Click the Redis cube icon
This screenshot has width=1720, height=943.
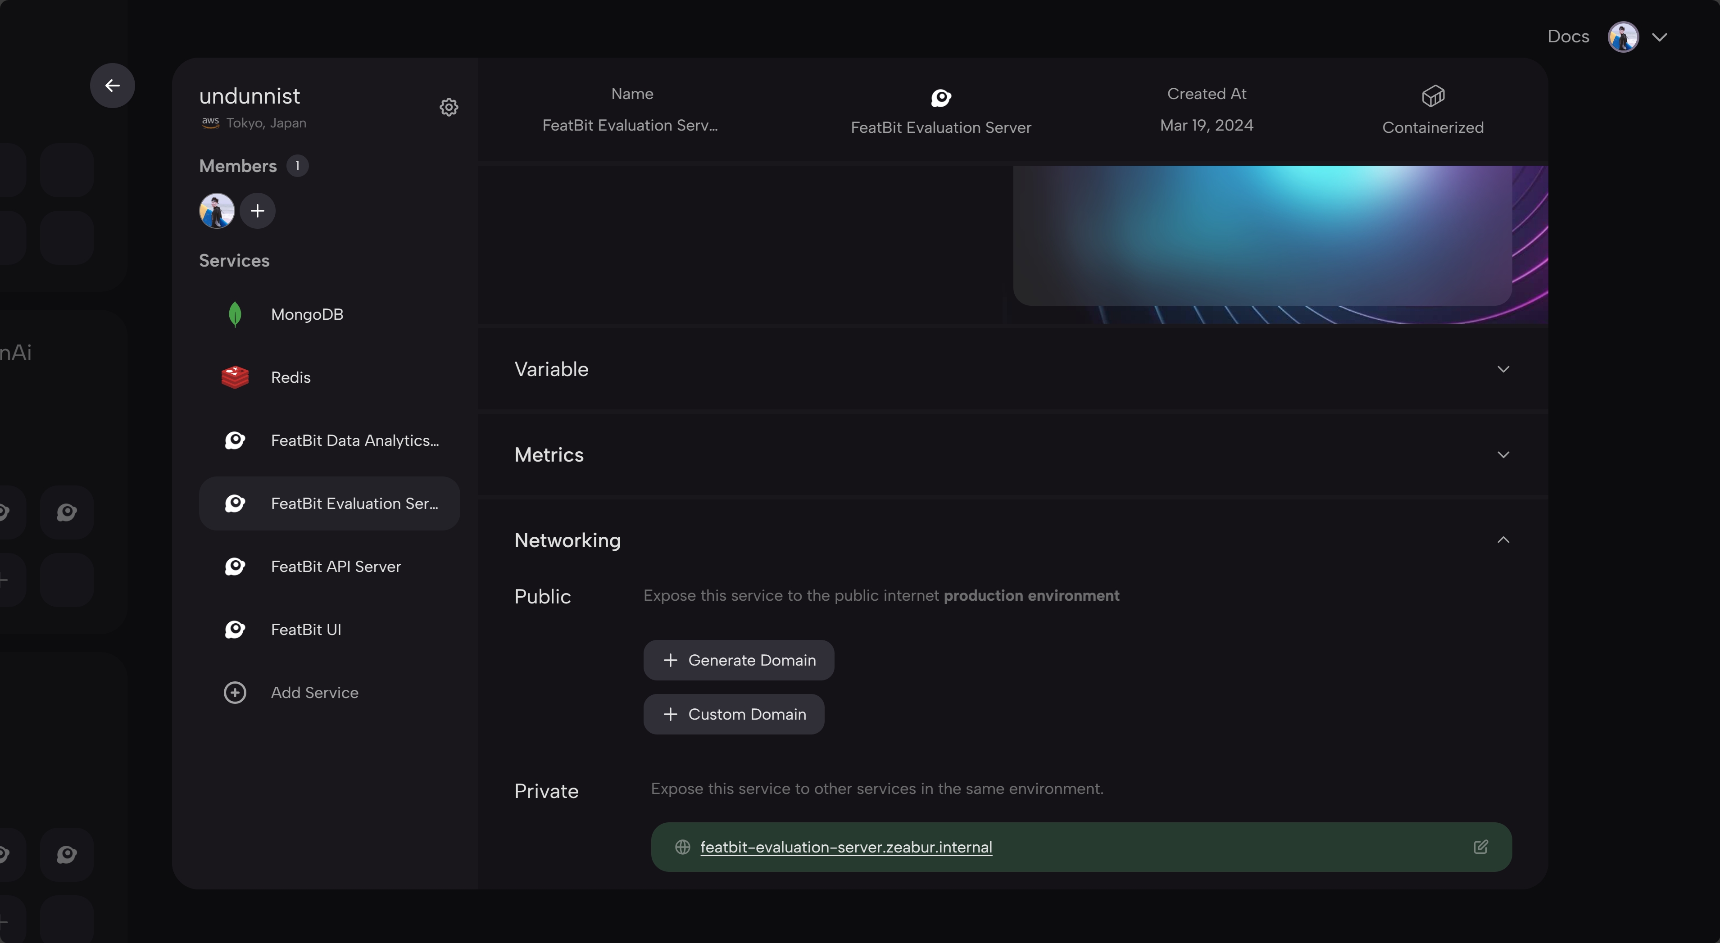(x=234, y=377)
